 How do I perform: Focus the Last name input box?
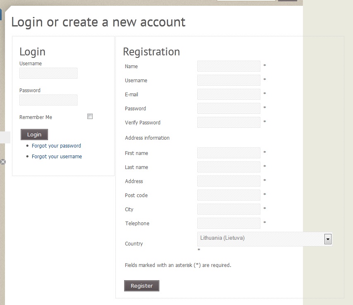(229, 167)
